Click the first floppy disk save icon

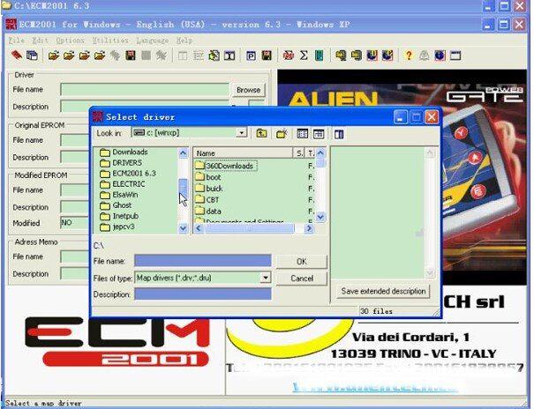pos(131,56)
